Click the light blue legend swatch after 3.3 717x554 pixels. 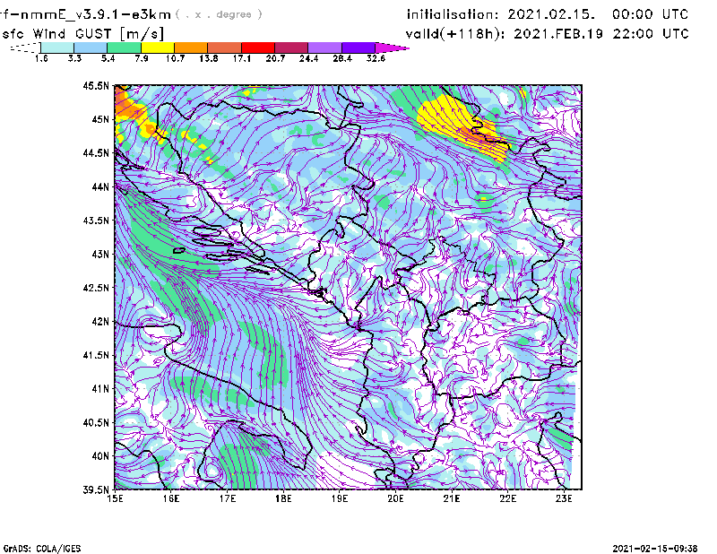tap(91, 48)
